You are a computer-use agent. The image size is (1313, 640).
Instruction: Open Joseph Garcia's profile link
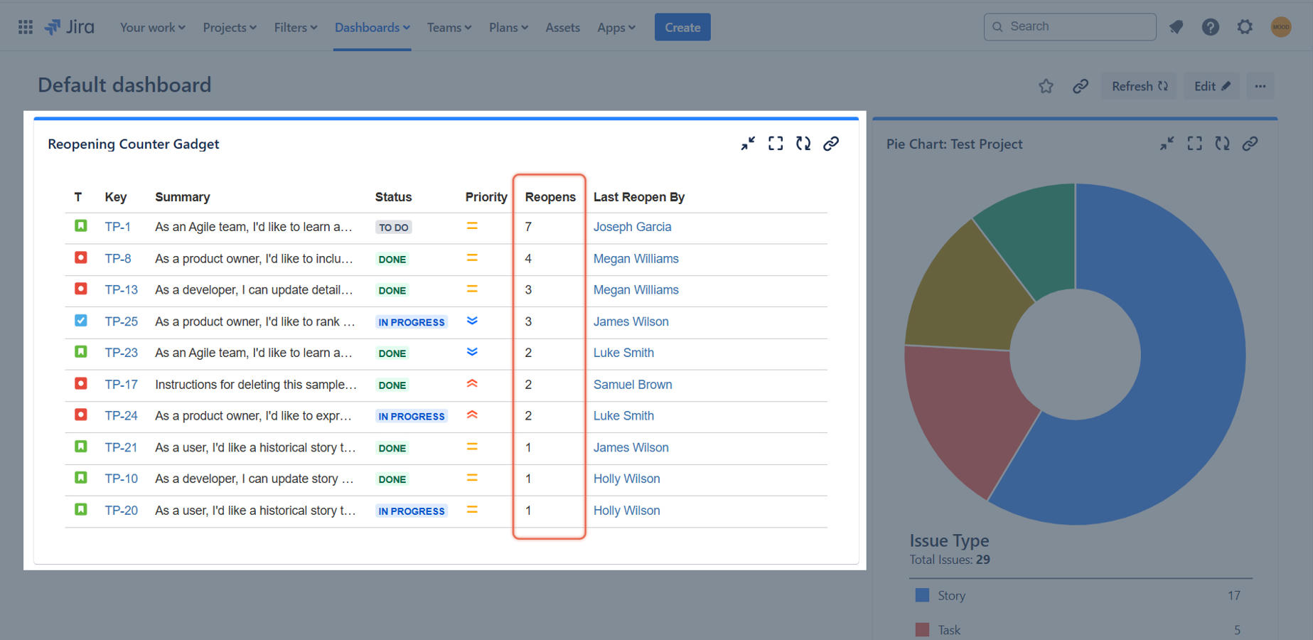[633, 227]
